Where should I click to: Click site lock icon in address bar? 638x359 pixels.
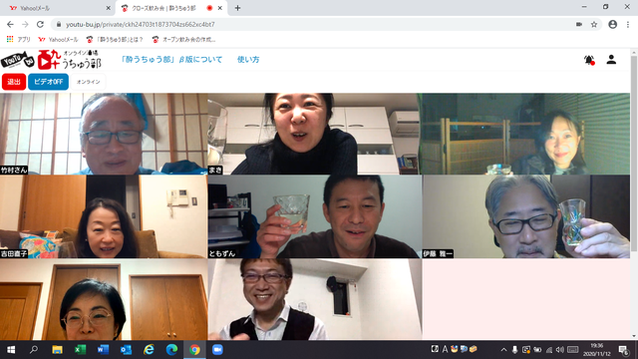click(59, 24)
